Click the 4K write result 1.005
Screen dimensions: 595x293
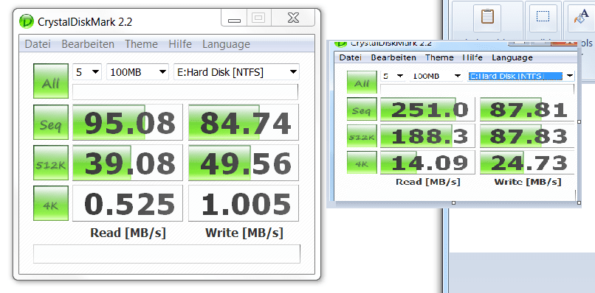click(x=244, y=203)
